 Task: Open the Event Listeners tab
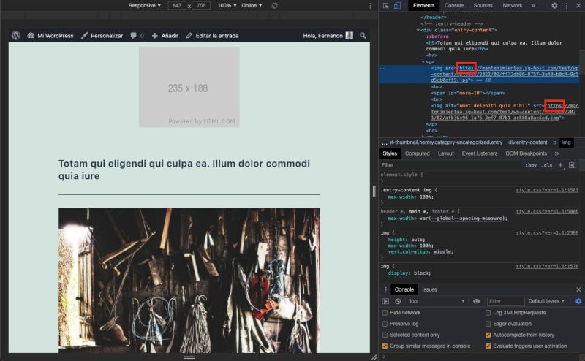click(480, 153)
